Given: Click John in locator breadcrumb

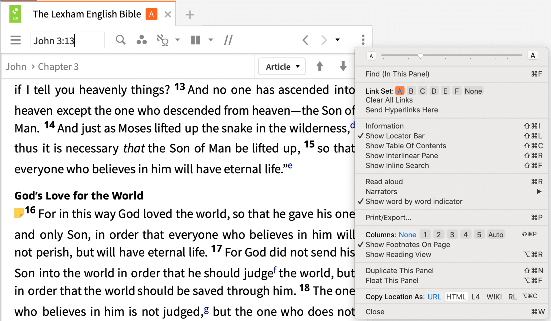Looking at the screenshot, I should click(x=16, y=67).
